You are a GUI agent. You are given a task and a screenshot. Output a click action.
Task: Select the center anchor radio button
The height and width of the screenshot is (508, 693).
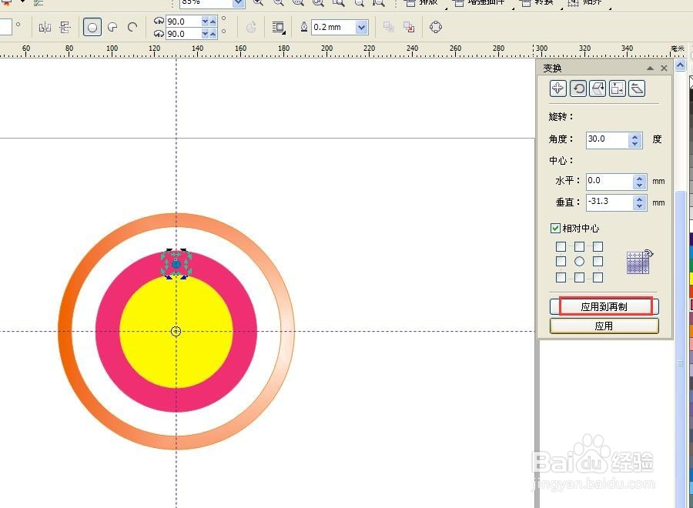click(579, 262)
